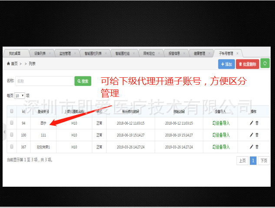This screenshot has height=208, width=275.
Task: Focus the 名称 search input field
Action: click(x=44, y=81)
